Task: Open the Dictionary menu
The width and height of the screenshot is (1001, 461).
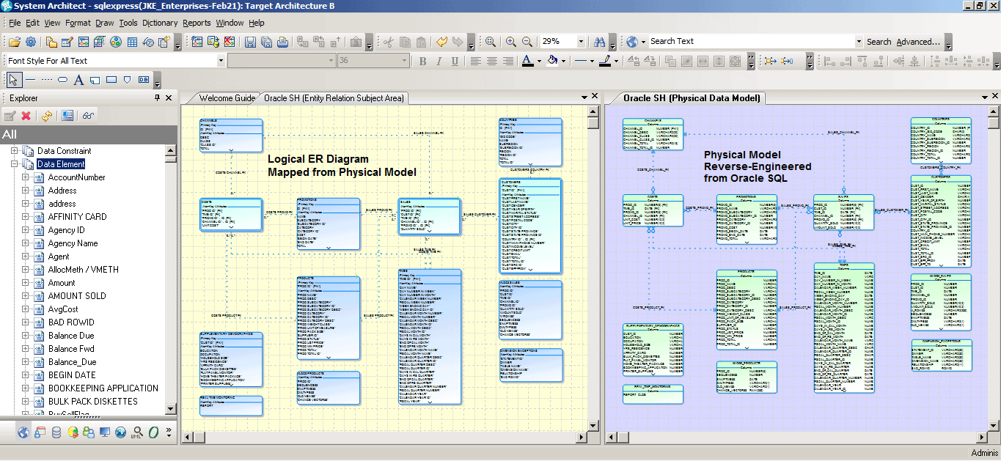Action: tap(160, 23)
